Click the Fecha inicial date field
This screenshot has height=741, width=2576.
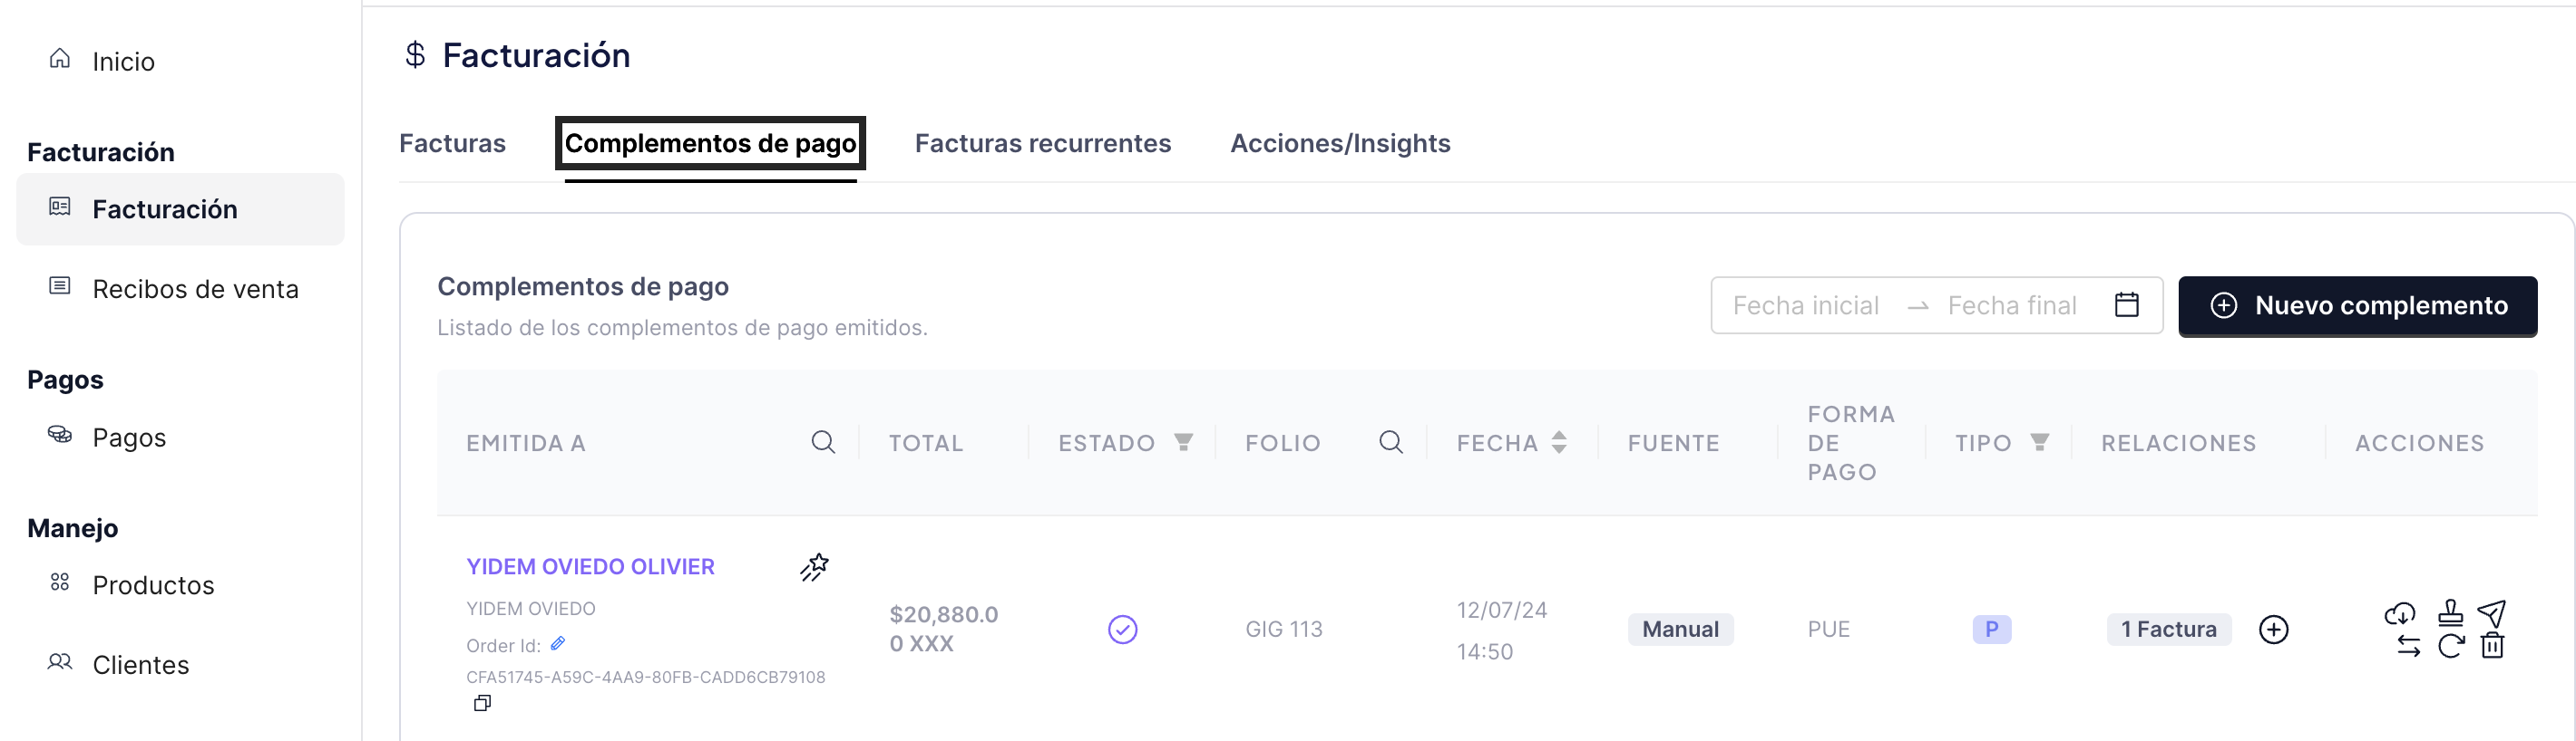[1805, 305]
